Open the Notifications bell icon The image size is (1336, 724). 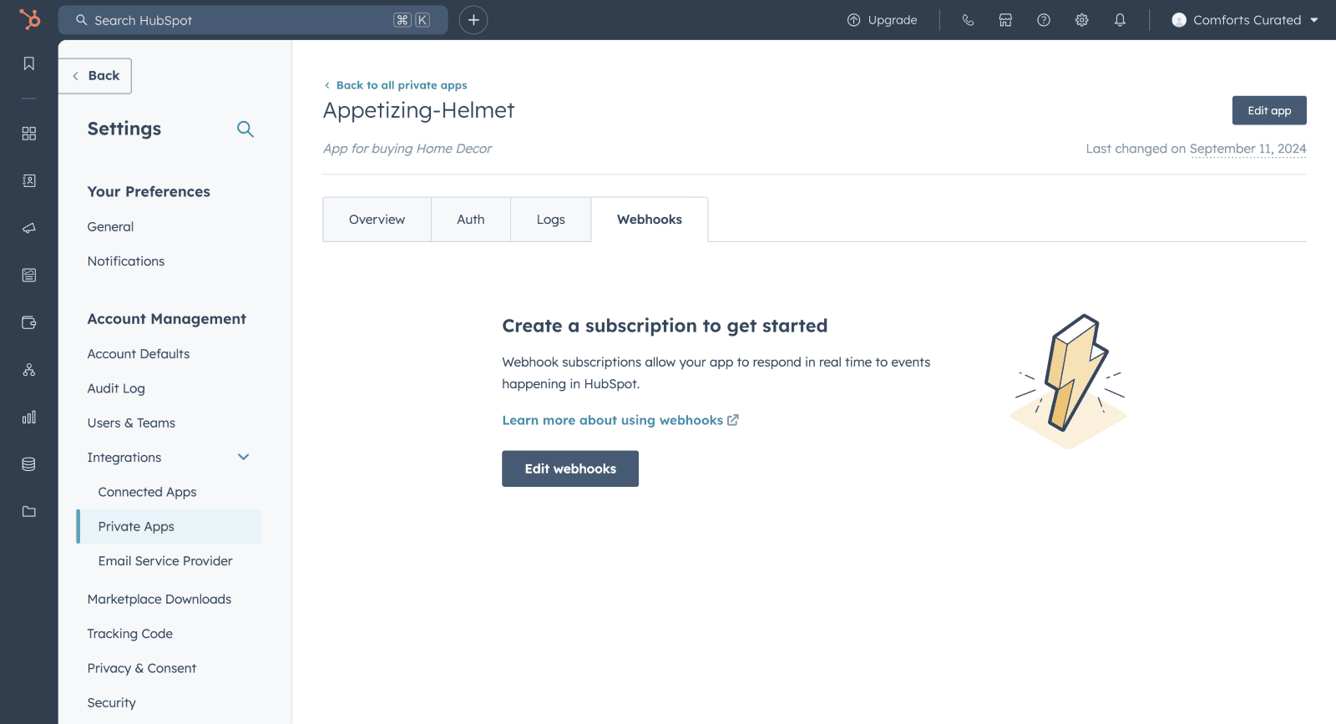1120,20
